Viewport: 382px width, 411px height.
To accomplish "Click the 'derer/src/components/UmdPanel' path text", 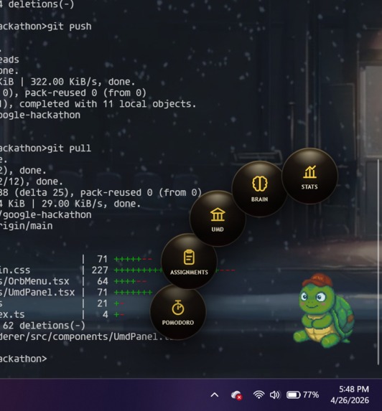I will tap(80, 337).
